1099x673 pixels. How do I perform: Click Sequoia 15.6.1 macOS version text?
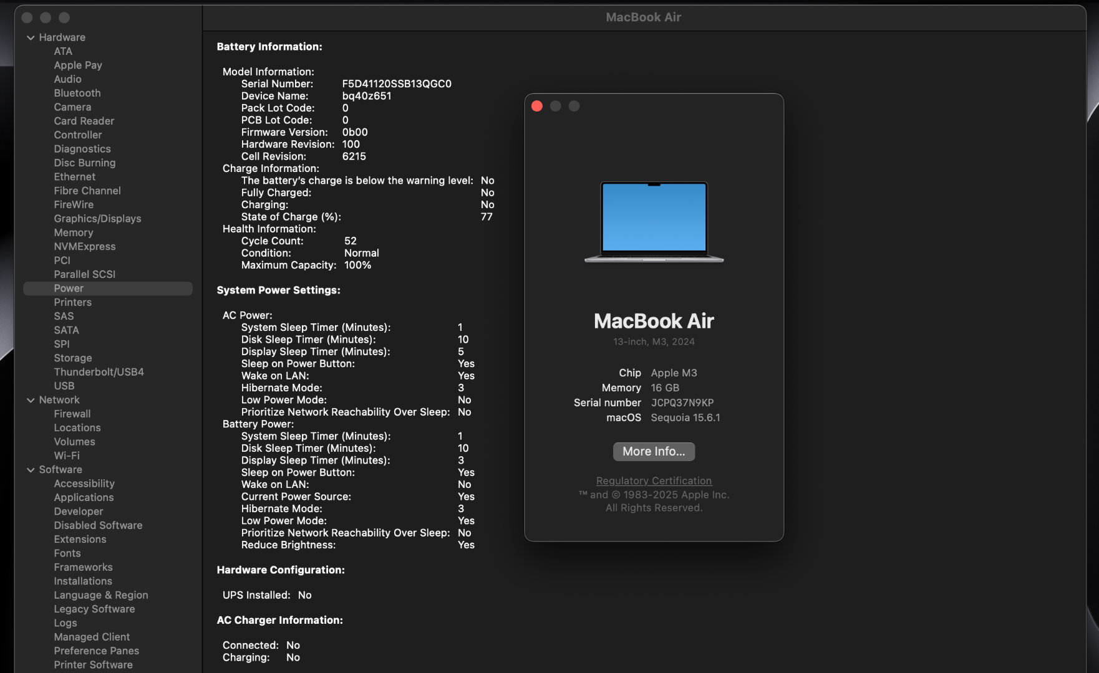pyautogui.click(x=685, y=418)
